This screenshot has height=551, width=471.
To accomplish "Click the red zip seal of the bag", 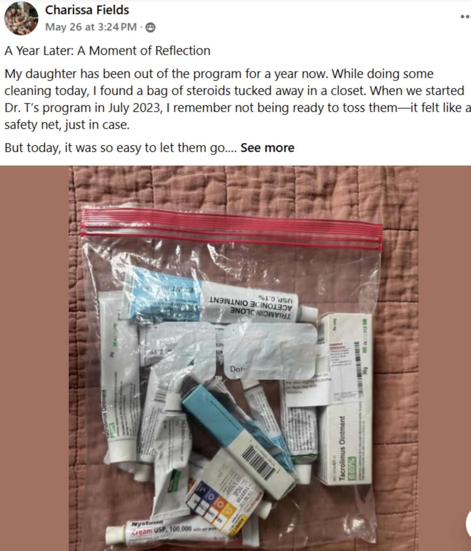I will [232, 229].
